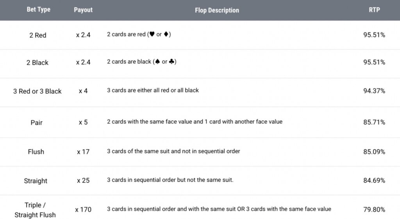Select the 2 Black bet type
The image size is (400, 219).
(x=37, y=63)
